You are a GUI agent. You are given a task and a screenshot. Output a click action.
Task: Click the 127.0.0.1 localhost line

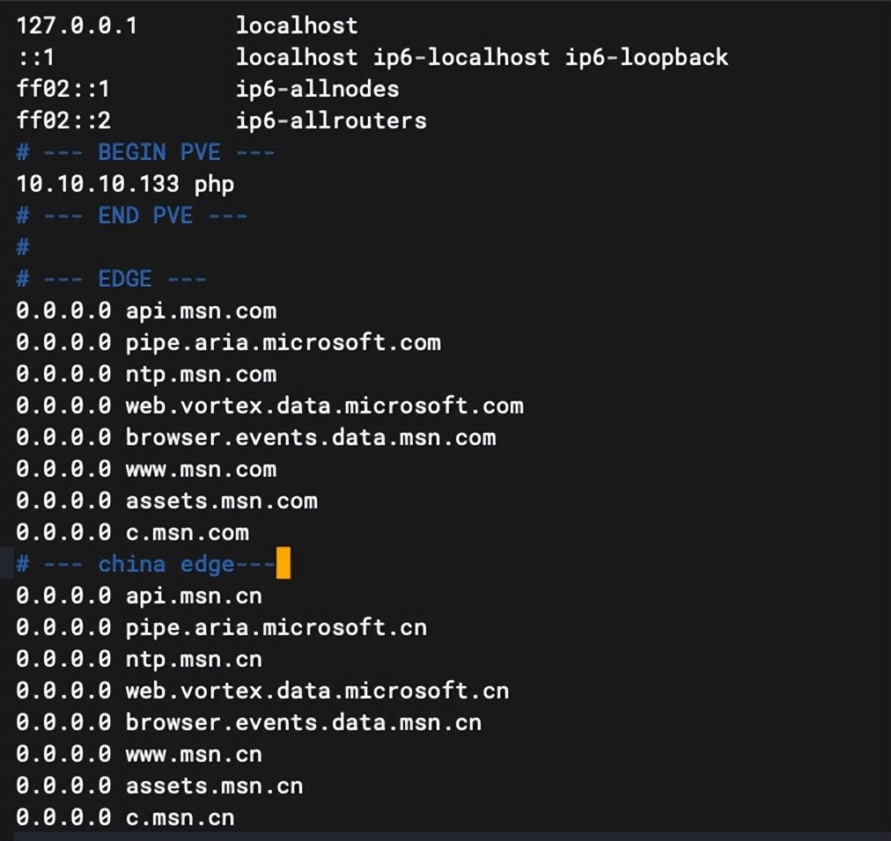click(187, 26)
